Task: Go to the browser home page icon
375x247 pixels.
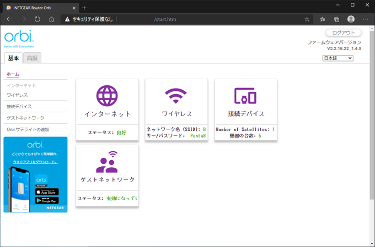Action: (51, 19)
